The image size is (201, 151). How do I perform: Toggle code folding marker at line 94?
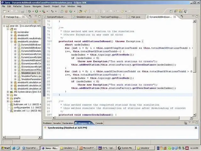pos(51,101)
